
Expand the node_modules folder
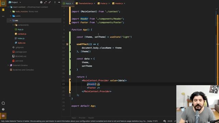[x=11, y=11]
